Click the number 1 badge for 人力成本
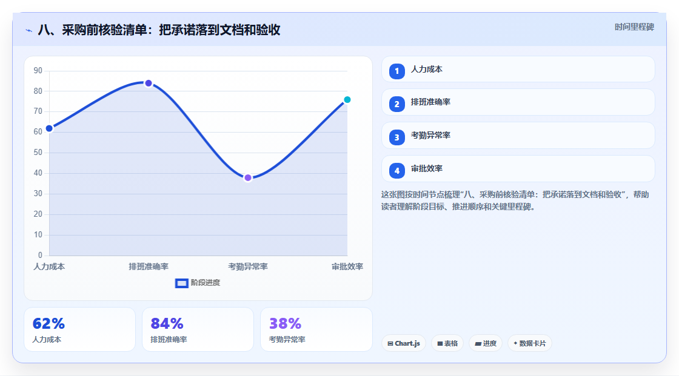This screenshot has width=679, height=376. click(396, 71)
